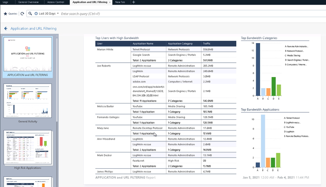Click the C-YouTube legend entry

click(x=289, y=127)
